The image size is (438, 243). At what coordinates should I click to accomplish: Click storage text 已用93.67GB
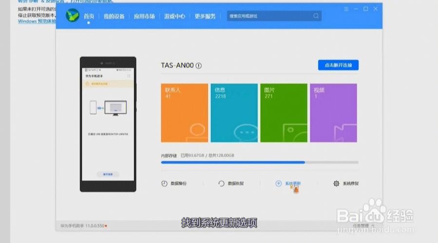(x=192, y=155)
